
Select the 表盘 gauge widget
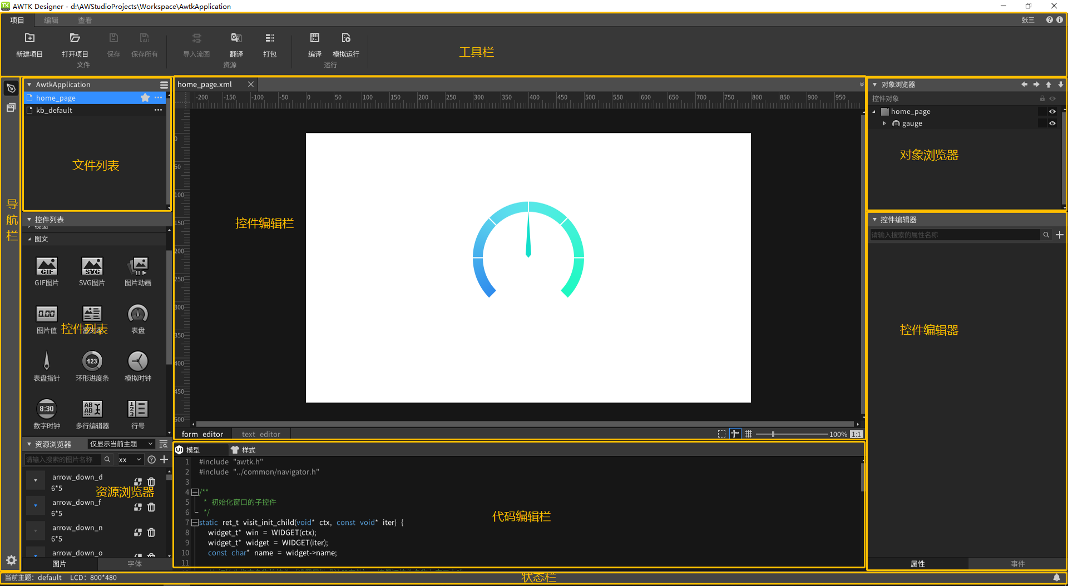(138, 319)
